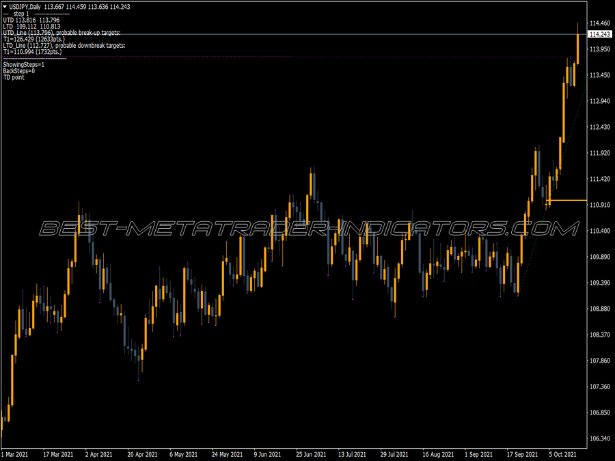Click the 24 May 2021 date label

227,454
